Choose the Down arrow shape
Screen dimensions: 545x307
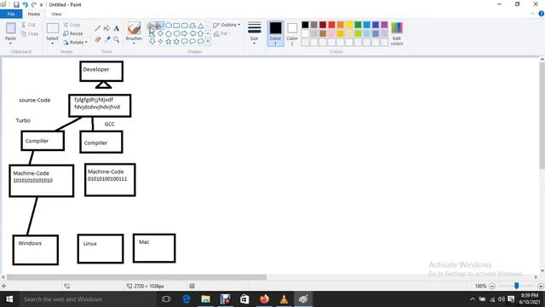[152, 42]
